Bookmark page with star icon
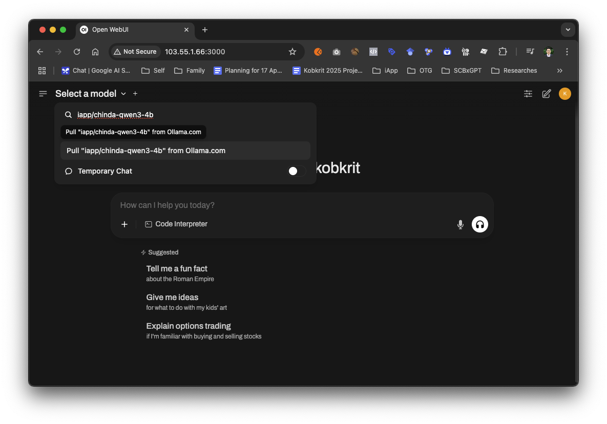 (292, 52)
